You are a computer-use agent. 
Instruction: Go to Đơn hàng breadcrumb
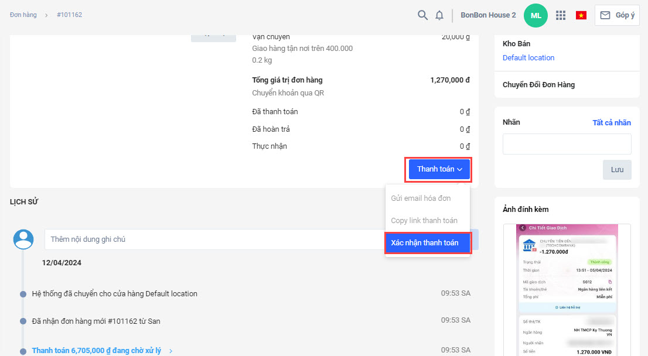[23, 15]
